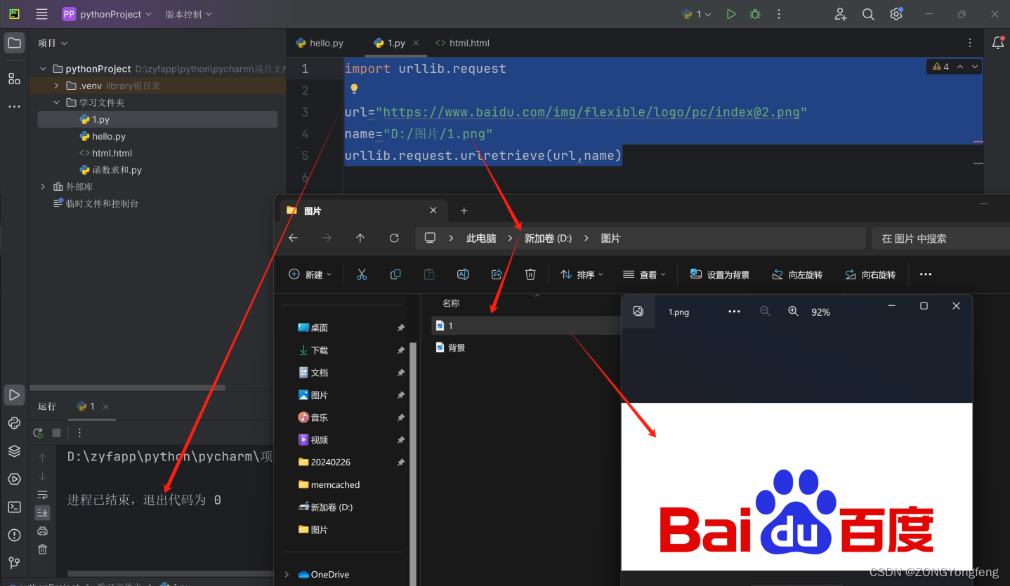Viewport: 1010px width, 586px height.
Task: Click the 设置为背景 button in File Explorer
Action: click(720, 274)
